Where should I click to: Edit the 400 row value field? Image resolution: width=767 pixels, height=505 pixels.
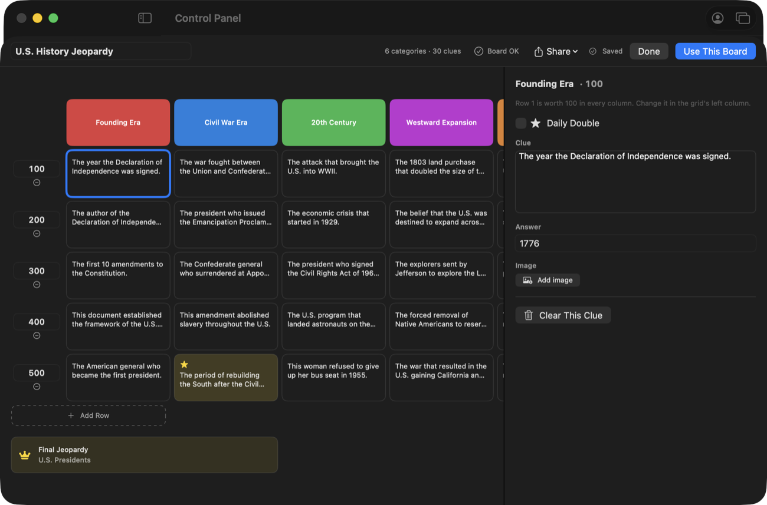pyautogui.click(x=37, y=322)
